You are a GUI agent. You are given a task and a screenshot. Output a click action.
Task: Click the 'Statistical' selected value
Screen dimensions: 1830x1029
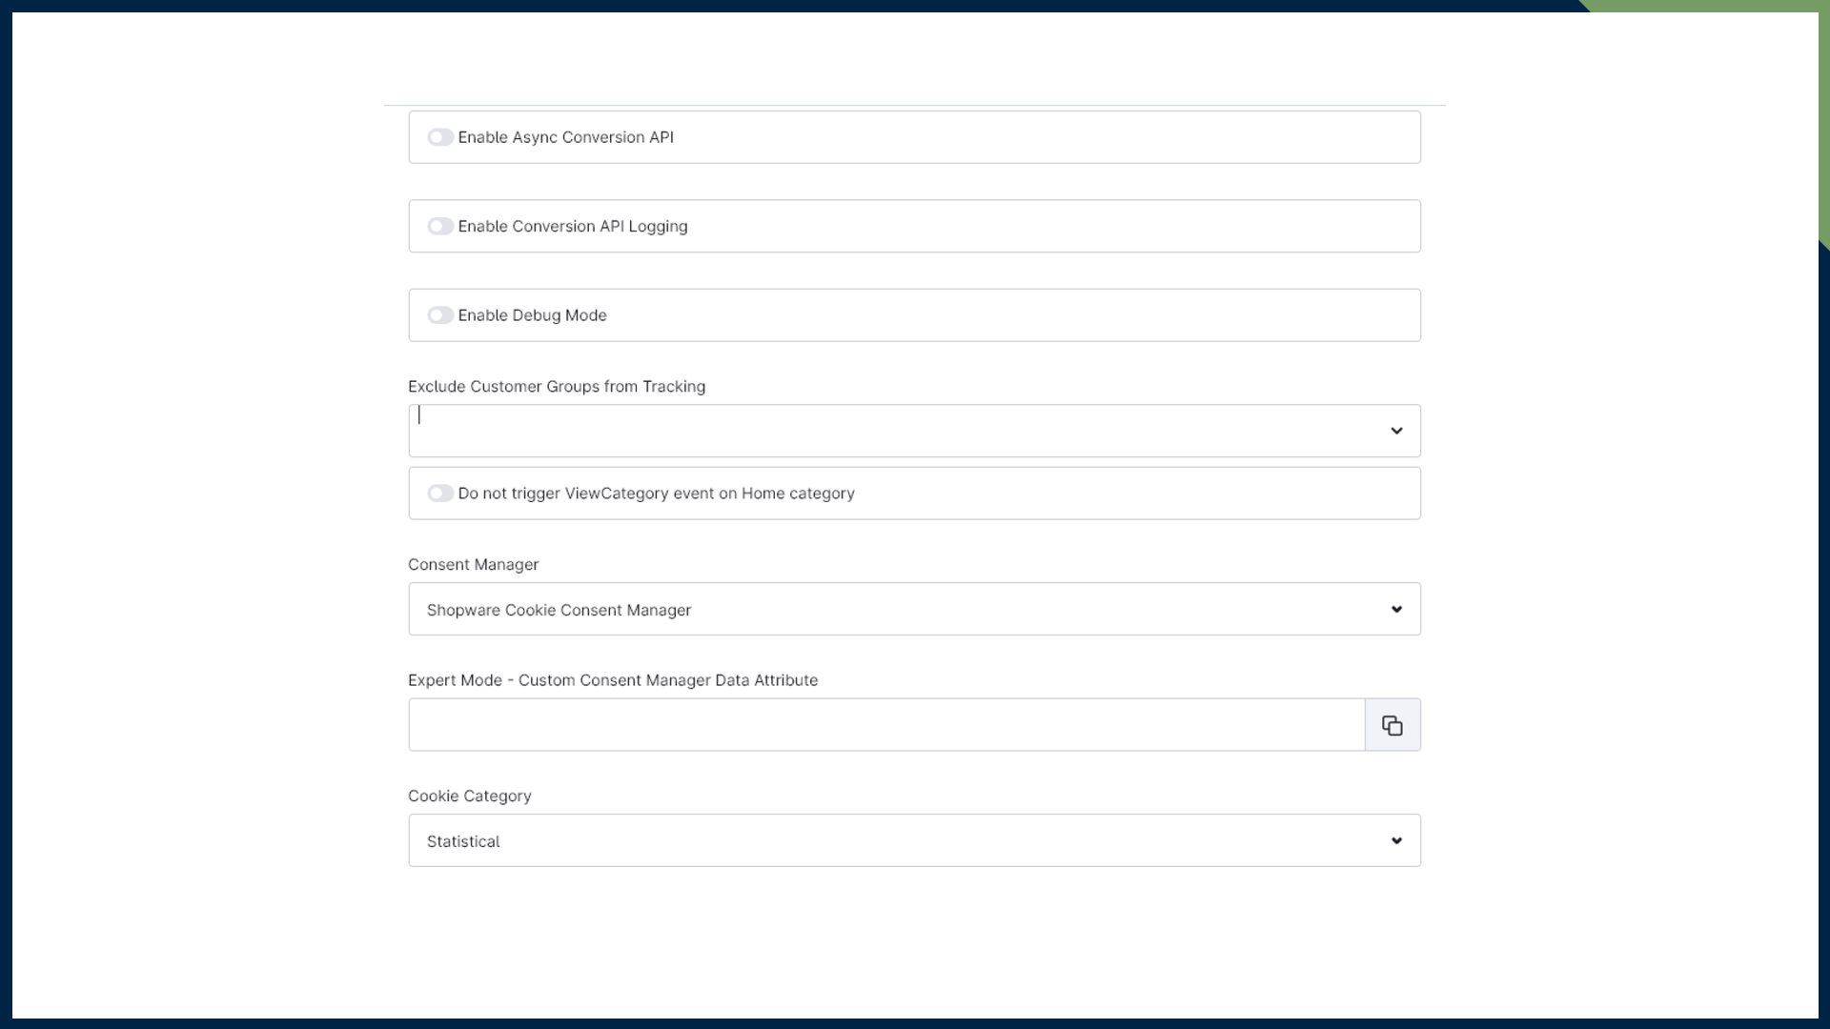coord(463,841)
